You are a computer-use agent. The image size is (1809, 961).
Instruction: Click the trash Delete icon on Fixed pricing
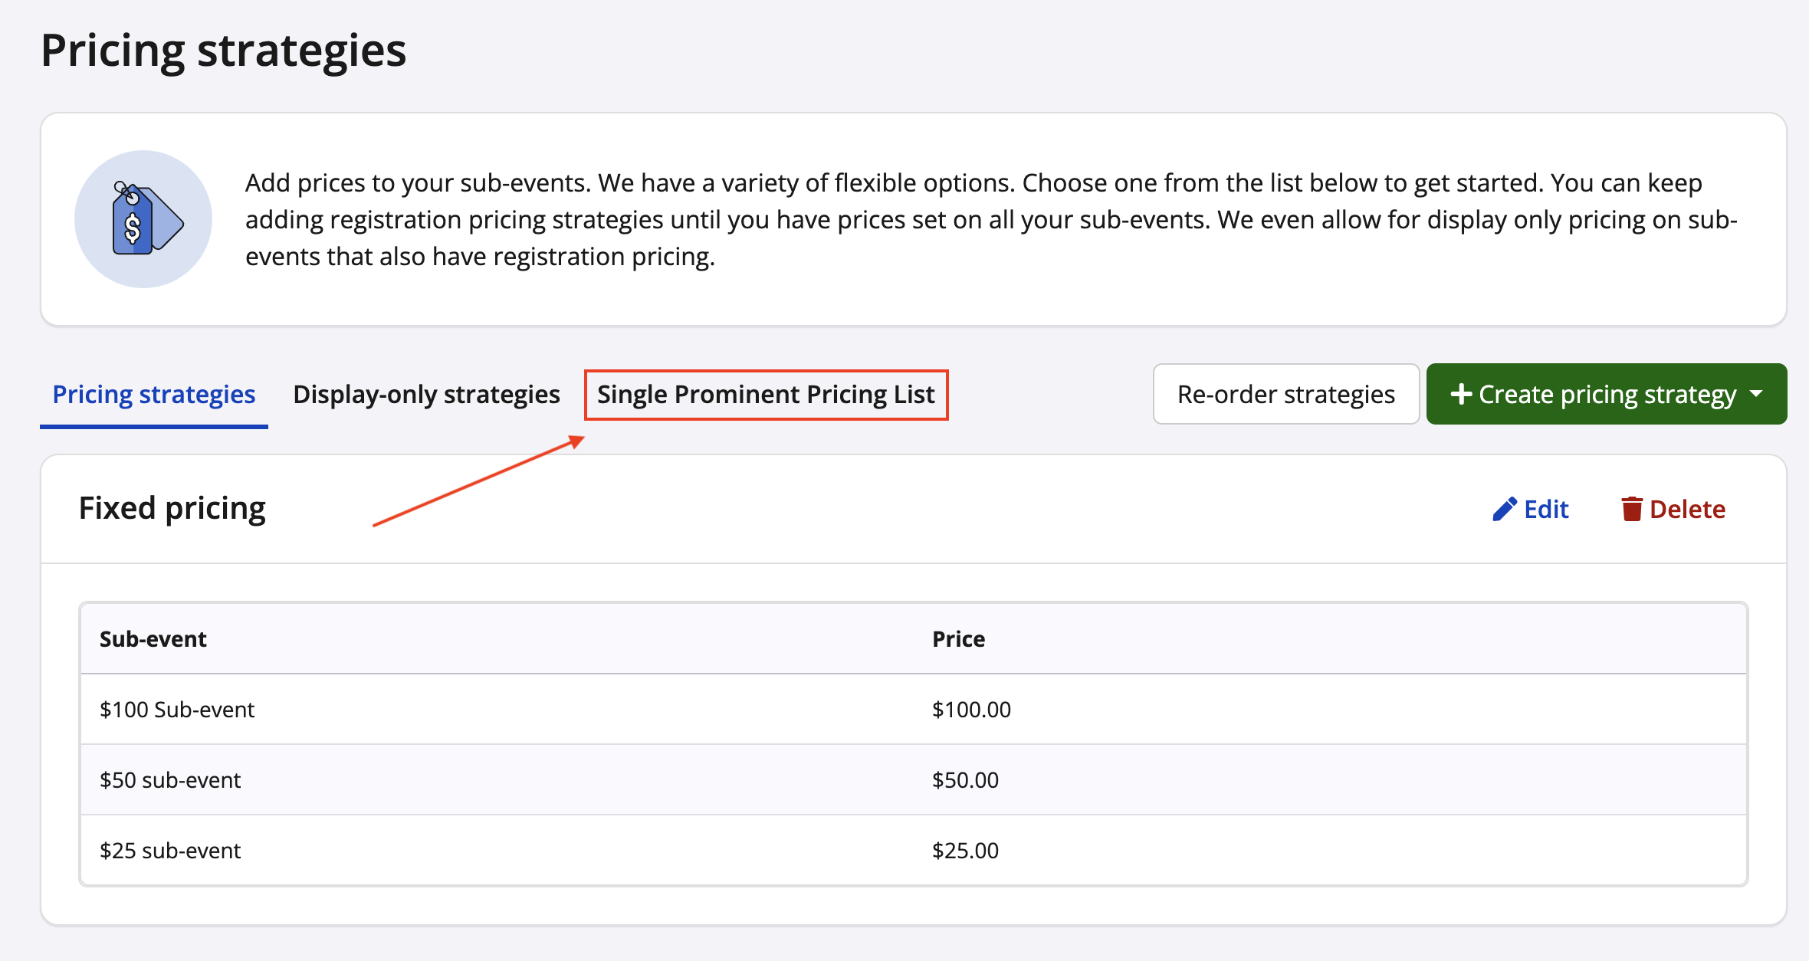coord(1632,509)
